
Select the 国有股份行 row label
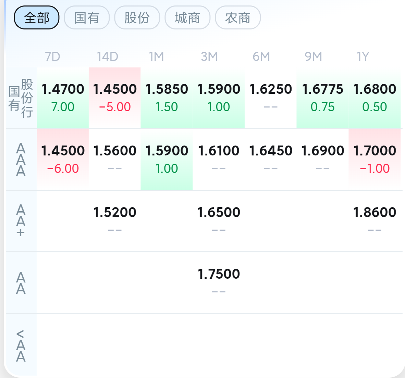(21, 98)
